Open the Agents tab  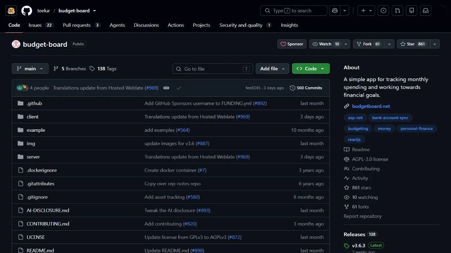[117, 25]
